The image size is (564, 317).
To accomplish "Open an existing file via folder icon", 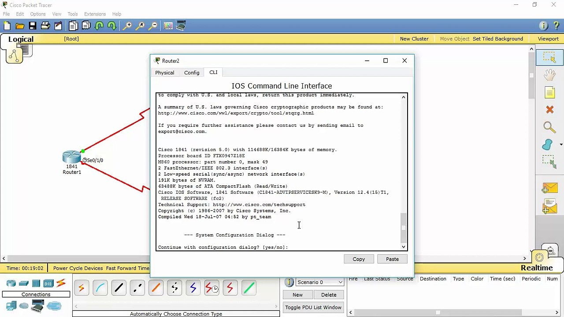I will pos(20,26).
